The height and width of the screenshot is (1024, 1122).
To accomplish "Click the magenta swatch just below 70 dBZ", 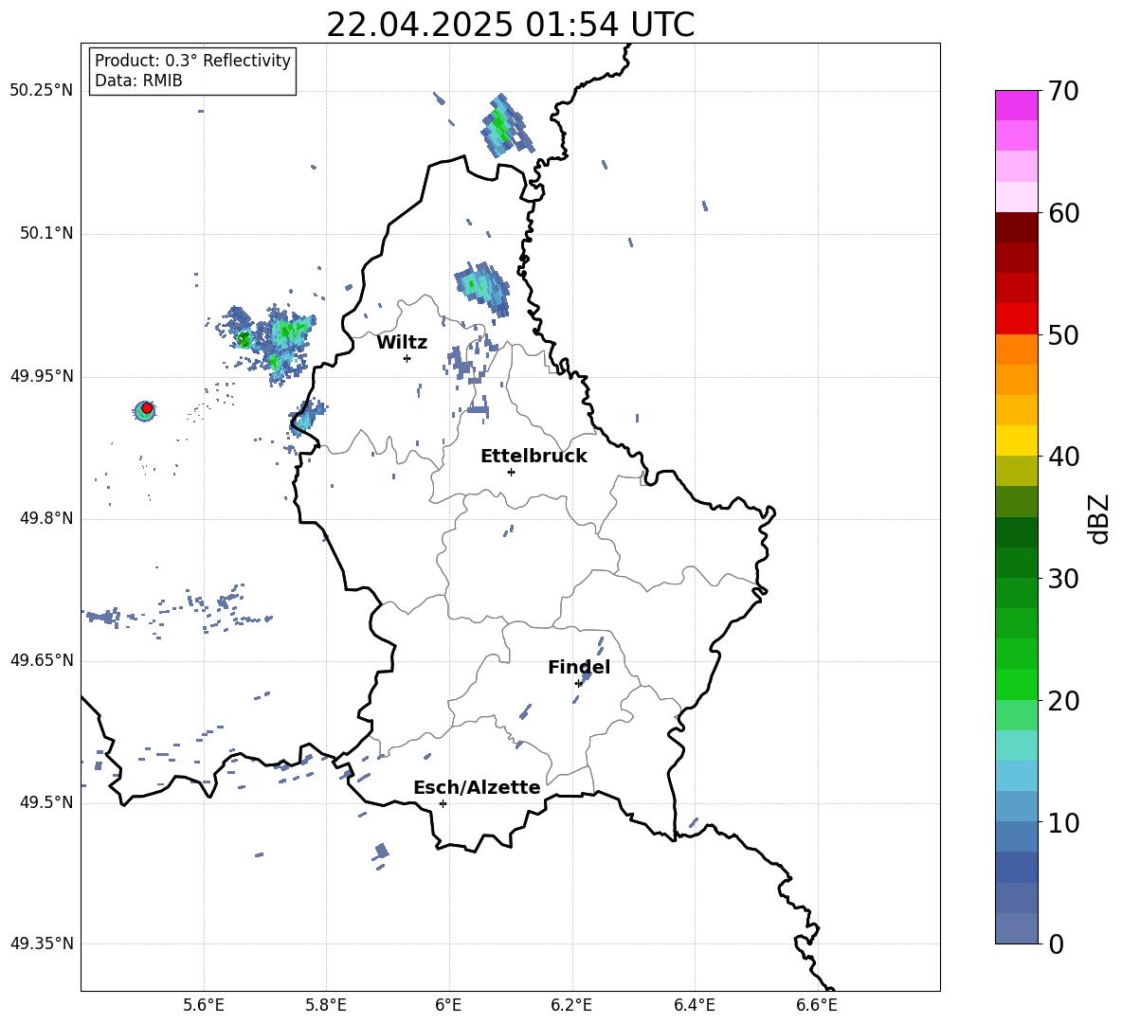I will [1016, 105].
